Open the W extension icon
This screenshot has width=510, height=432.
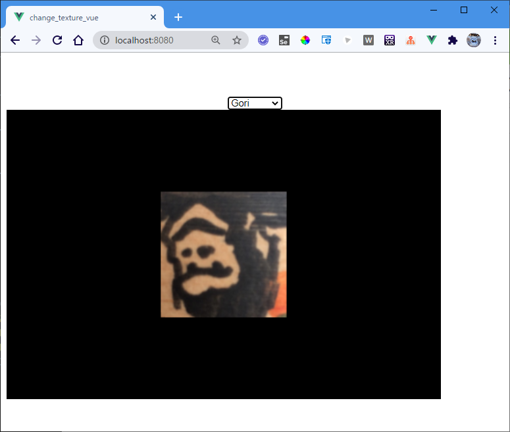[x=369, y=40]
